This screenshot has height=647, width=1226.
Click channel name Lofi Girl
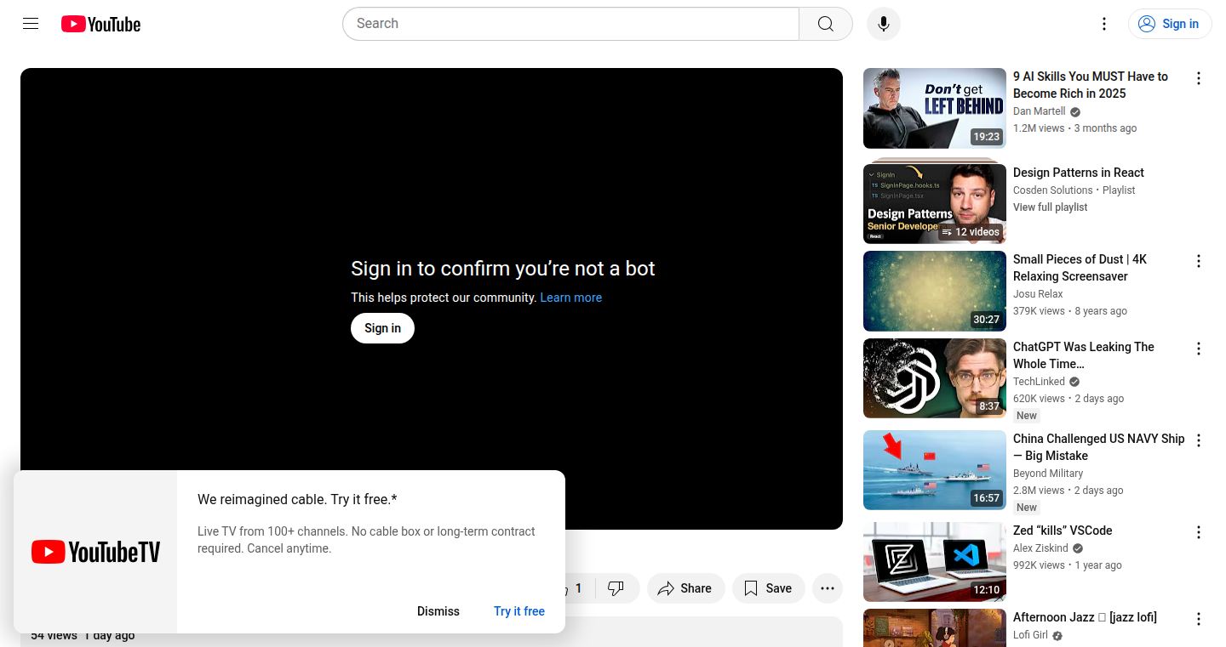(x=1030, y=635)
